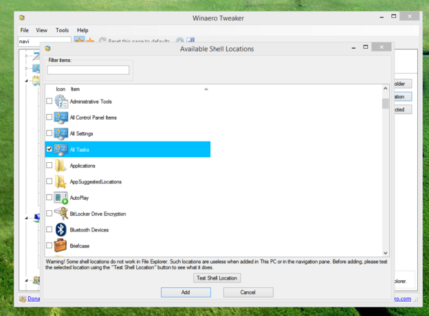Click the Winaero Tweaker title bar logo
This screenshot has height=316, width=429.
[22, 18]
